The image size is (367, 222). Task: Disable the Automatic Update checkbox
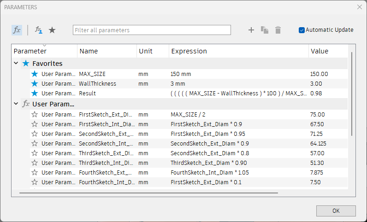(x=302, y=30)
